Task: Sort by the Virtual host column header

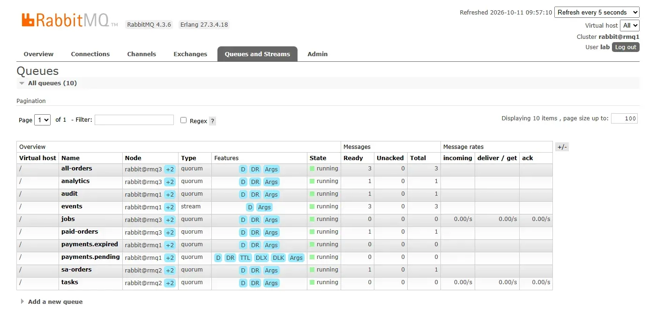Action: [37, 158]
